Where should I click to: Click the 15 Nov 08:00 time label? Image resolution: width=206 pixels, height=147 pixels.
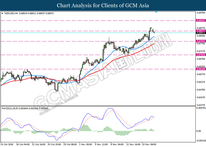[x=149, y=144]
